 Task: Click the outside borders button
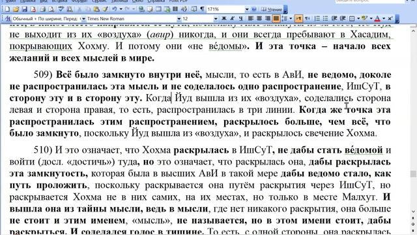(x=352, y=18)
